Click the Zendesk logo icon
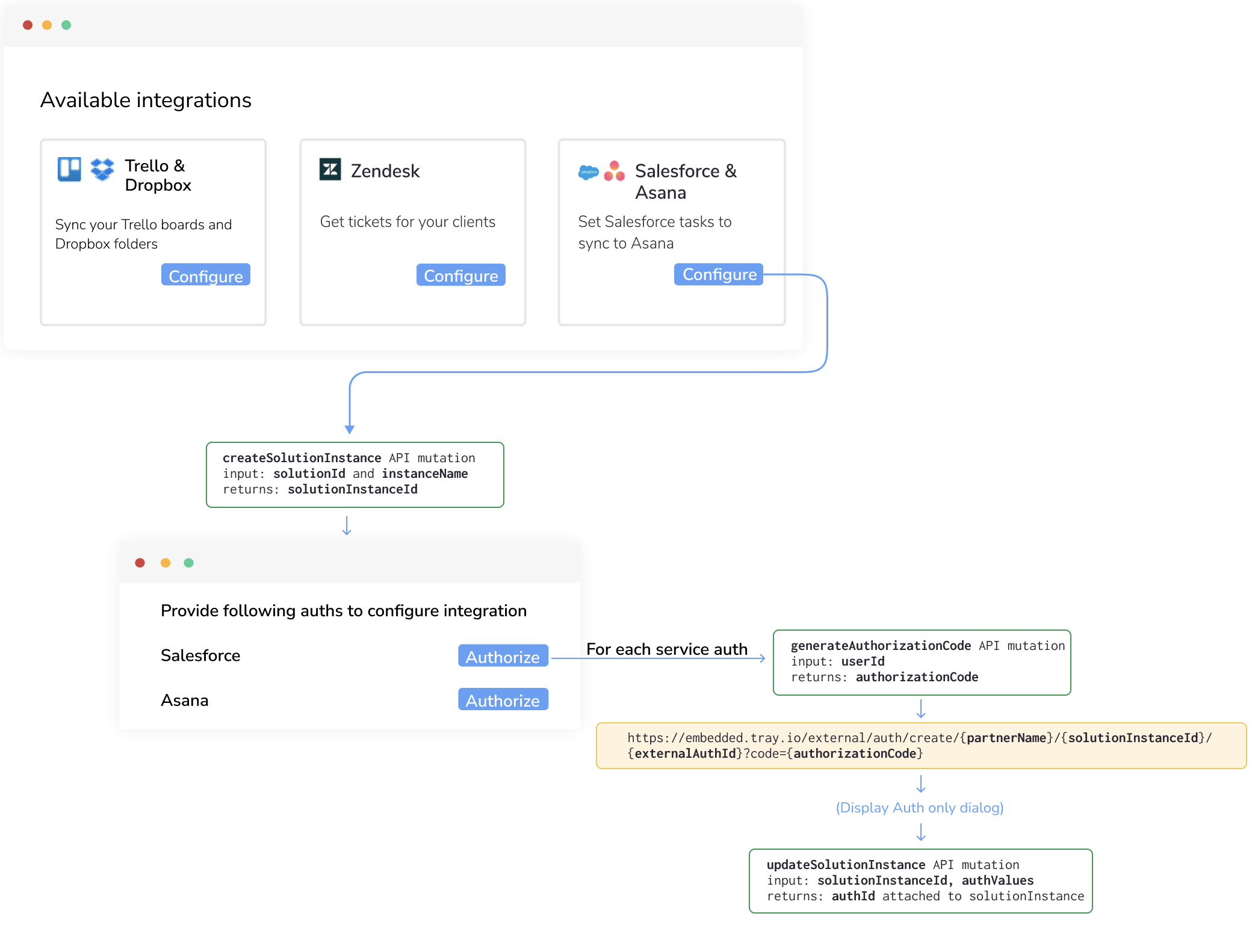1258x928 pixels. (x=330, y=170)
